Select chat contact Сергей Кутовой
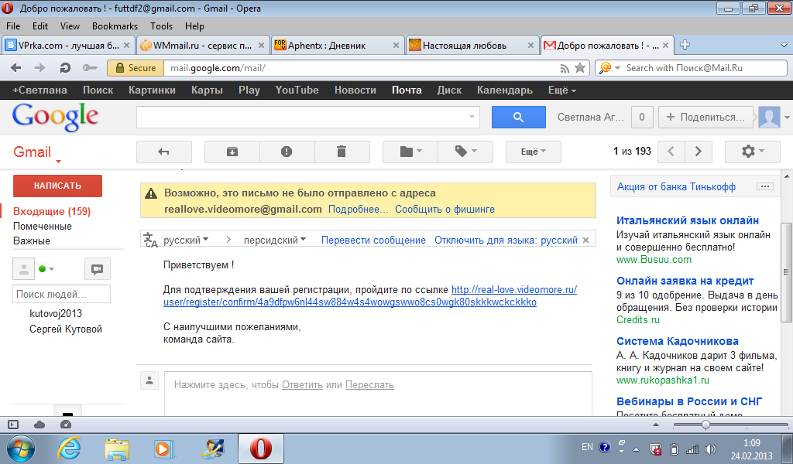The image size is (793, 464). point(66,329)
